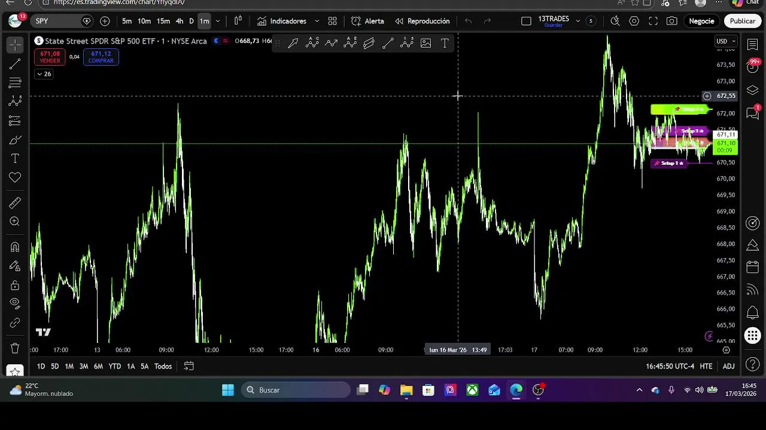The height and width of the screenshot is (430, 766).
Task: Set range to 1D
Action: [41, 366]
